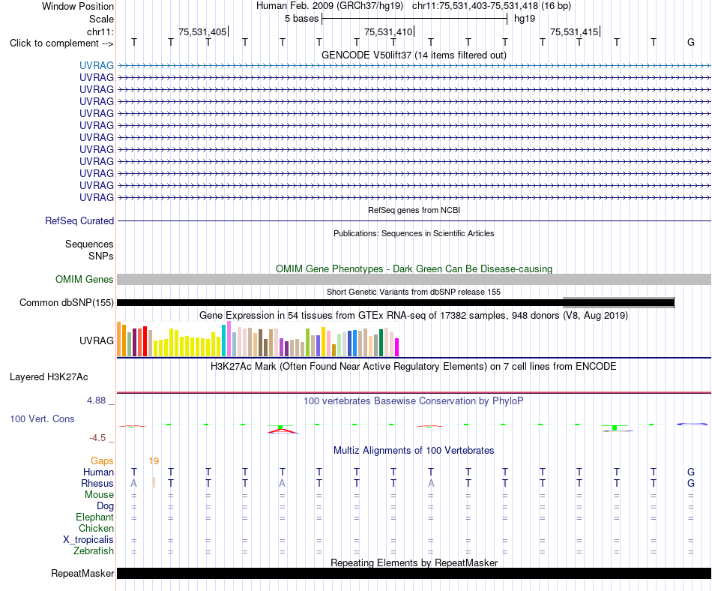Click the Scale label
This screenshot has width=712, height=591.
pyautogui.click(x=101, y=19)
